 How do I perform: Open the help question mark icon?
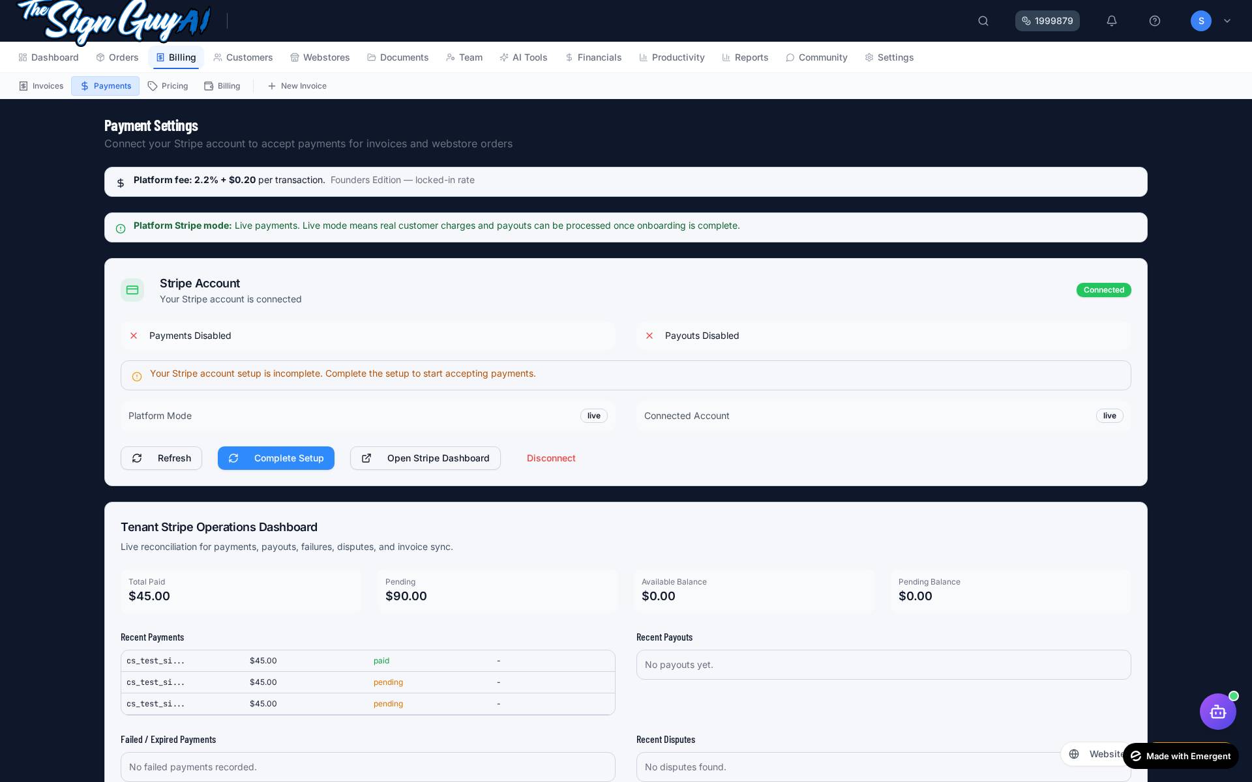pyautogui.click(x=1155, y=21)
